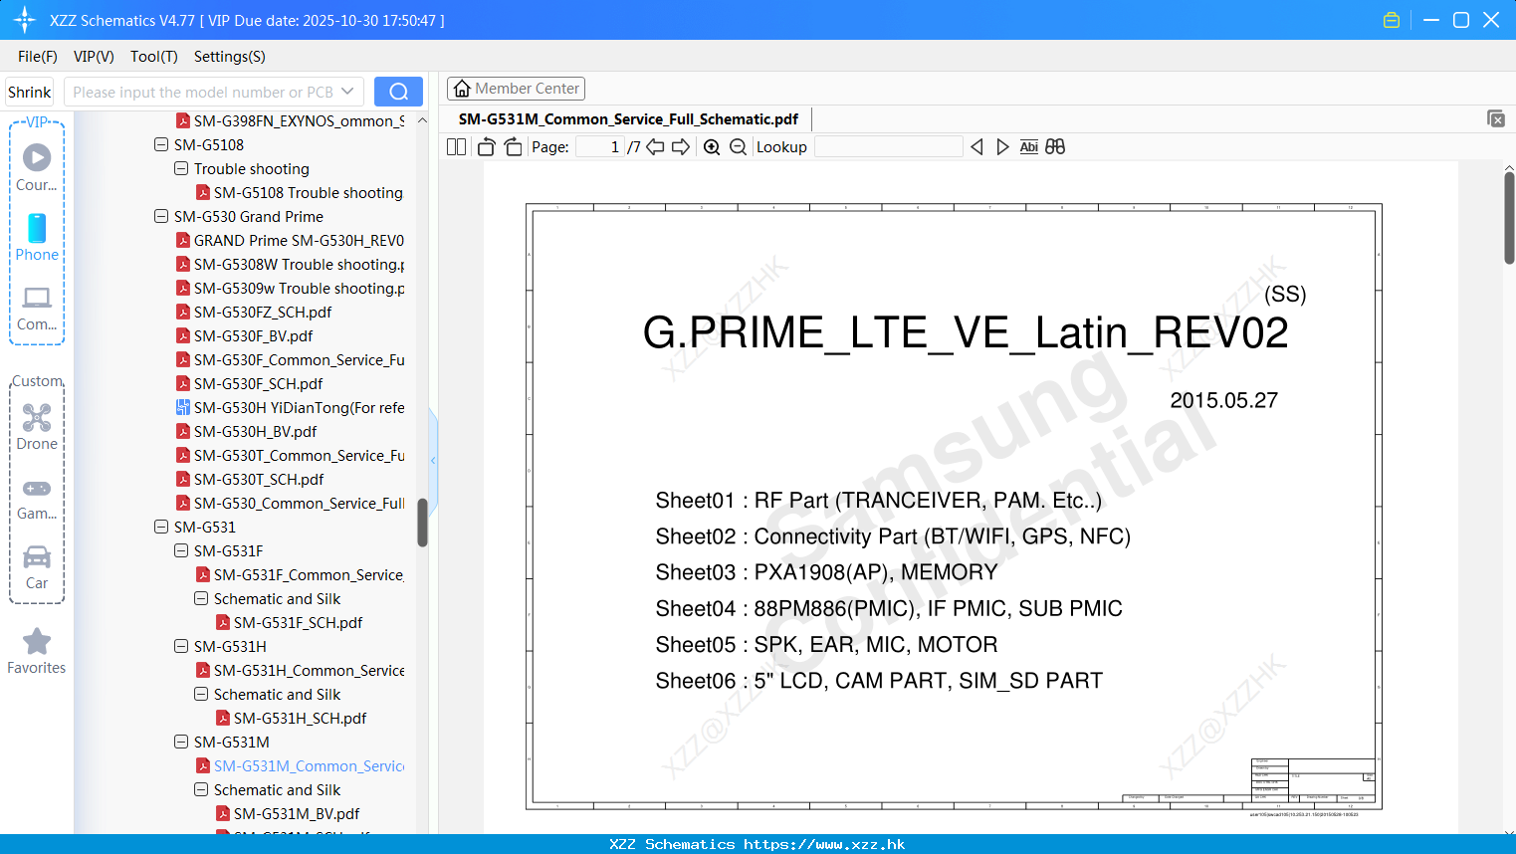Collapse Schematic and Silk under SM-G531M
1516x854 pixels.
[x=201, y=789]
